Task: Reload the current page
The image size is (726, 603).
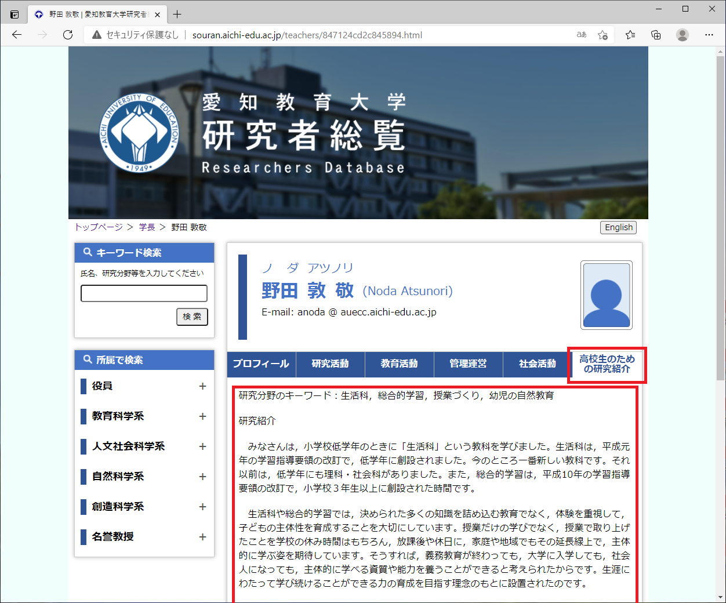Action: (x=68, y=35)
